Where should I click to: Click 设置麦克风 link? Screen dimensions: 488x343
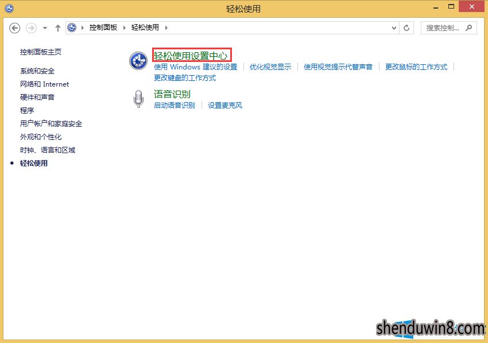click(x=225, y=106)
